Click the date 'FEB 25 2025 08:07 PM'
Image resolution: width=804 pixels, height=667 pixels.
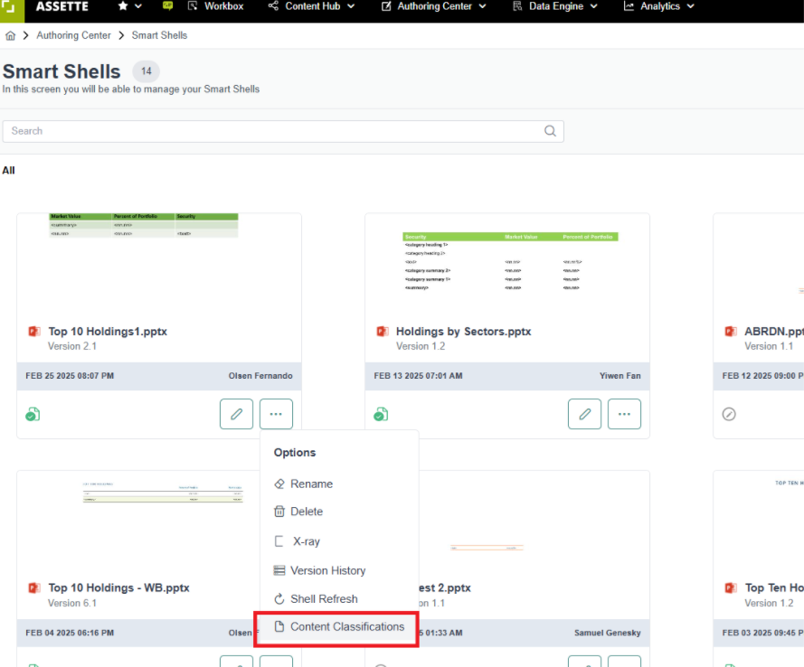click(70, 376)
